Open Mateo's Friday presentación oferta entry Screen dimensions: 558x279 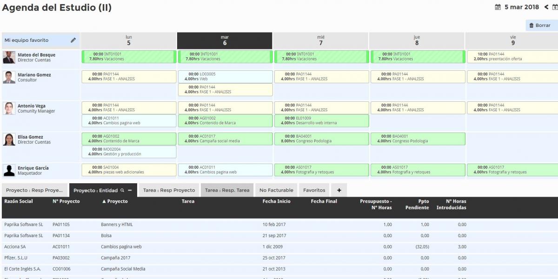(511, 57)
